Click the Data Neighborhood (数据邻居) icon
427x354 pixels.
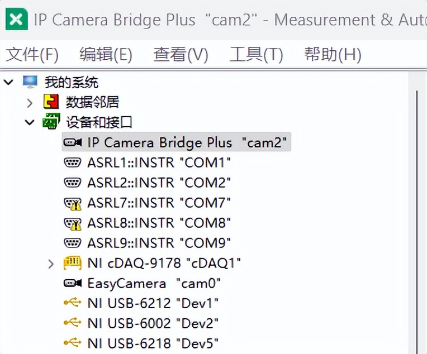[x=51, y=102]
